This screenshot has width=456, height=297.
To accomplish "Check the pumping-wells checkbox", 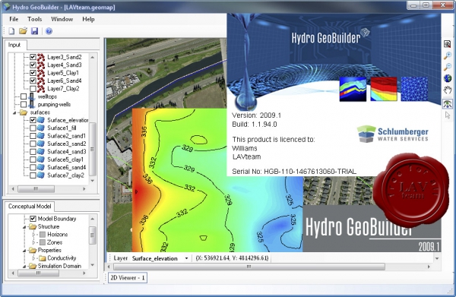I will point(24,104).
